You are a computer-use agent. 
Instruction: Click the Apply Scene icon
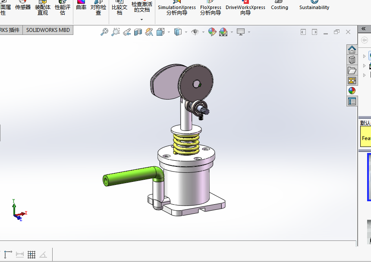coord(223,32)
